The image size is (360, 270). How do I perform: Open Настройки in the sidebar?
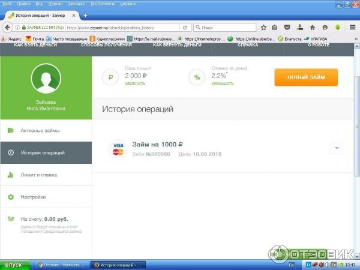tap(33, 197)
